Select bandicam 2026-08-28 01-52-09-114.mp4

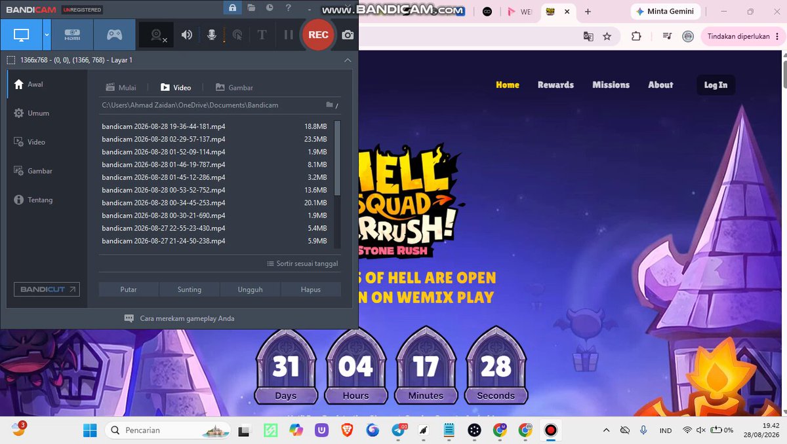pyautogui.click(x=215, y=152)
